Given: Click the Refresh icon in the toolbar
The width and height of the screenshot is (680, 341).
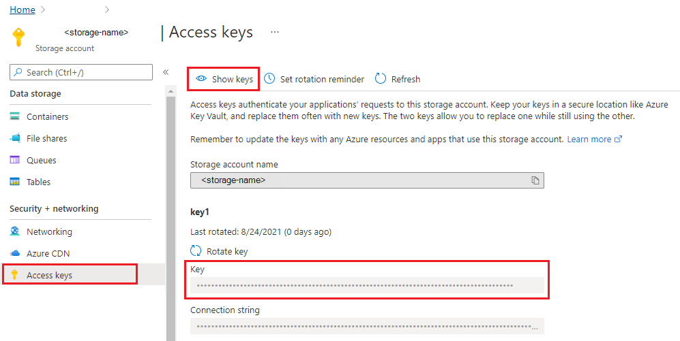Looking at the screenshot, I should (x=381, y=79).
